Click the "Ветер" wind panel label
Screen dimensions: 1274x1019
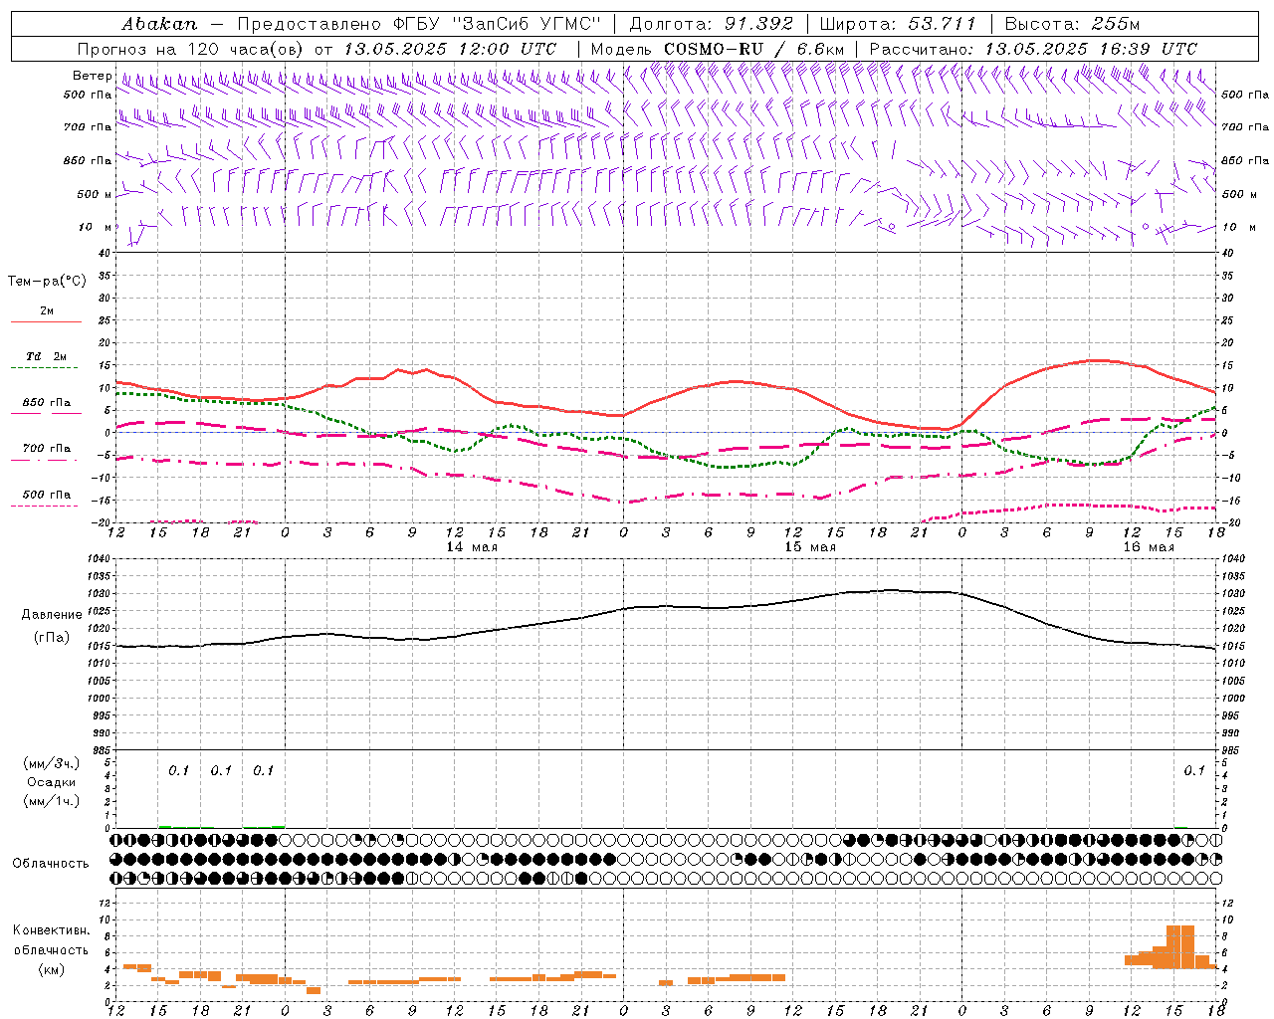coord(92,76)
